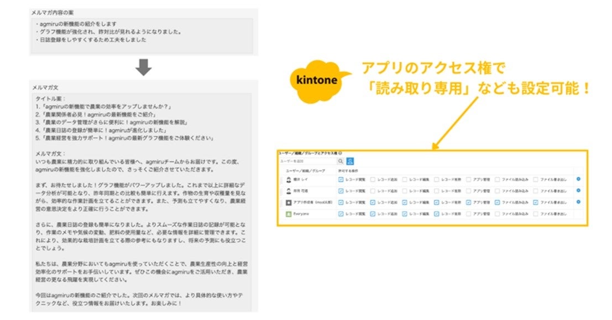Uncheck レコード閲覧 in the アプリ作成者 row
Screen dimensions: 612x320
[341, 202]
